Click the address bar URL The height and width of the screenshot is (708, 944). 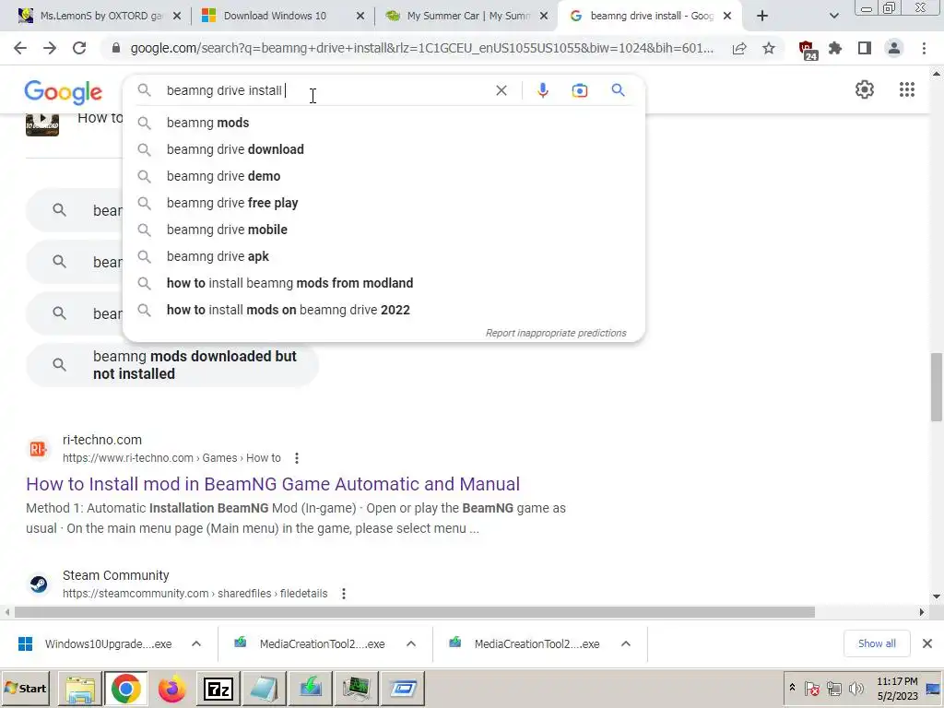tap(421, 48)
